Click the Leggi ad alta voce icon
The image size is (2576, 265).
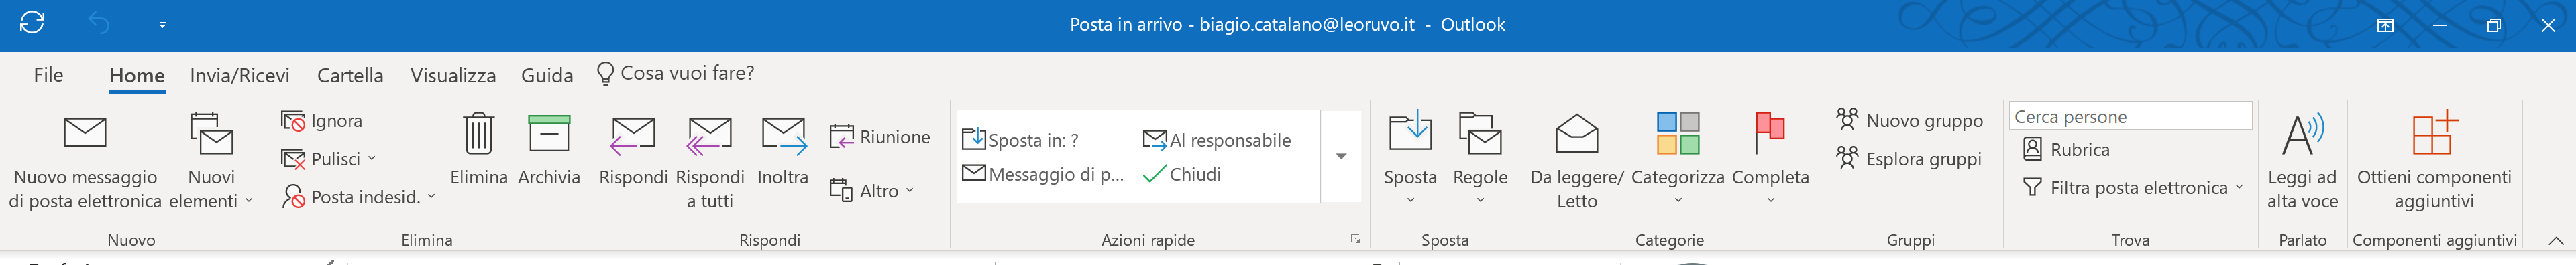[2302, 133]
